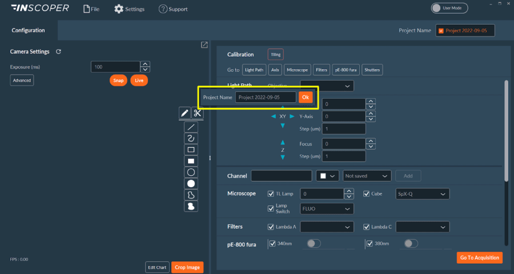Uncheck the TL Lamp checkbox

coord(271,194)
